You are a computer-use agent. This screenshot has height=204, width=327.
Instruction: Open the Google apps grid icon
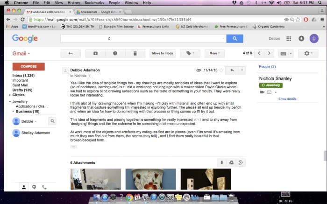pyautogui.click(x=289, y=39)
